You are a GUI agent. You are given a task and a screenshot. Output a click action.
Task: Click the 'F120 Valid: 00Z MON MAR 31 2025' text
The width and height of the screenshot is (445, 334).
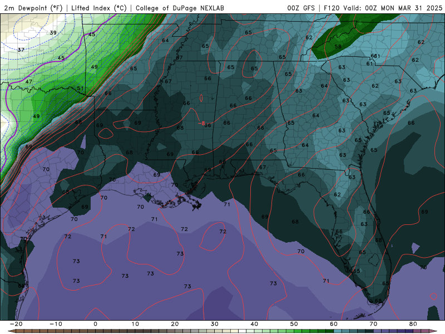pos(383,8)
